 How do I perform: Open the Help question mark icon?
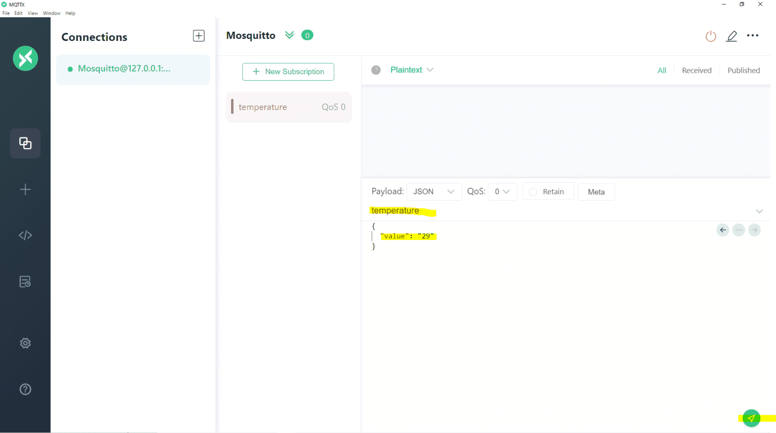(x=25, y=389)
